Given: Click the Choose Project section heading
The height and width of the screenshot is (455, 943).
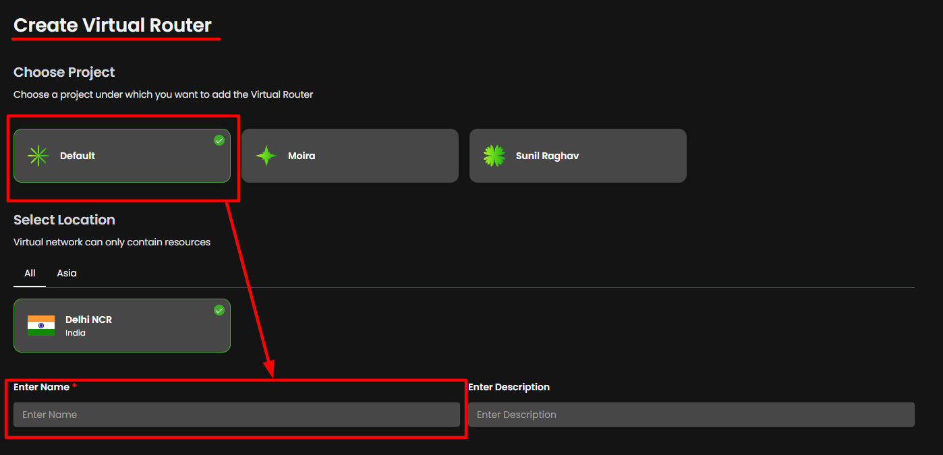Looking at the screenshot, I should coord(64,72).
